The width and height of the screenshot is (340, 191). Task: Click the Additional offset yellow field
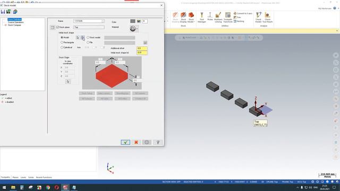pyautogui.click(x=142, y=48)
